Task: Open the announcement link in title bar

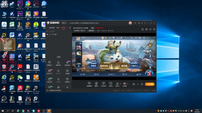Action: tap(84, 23)
